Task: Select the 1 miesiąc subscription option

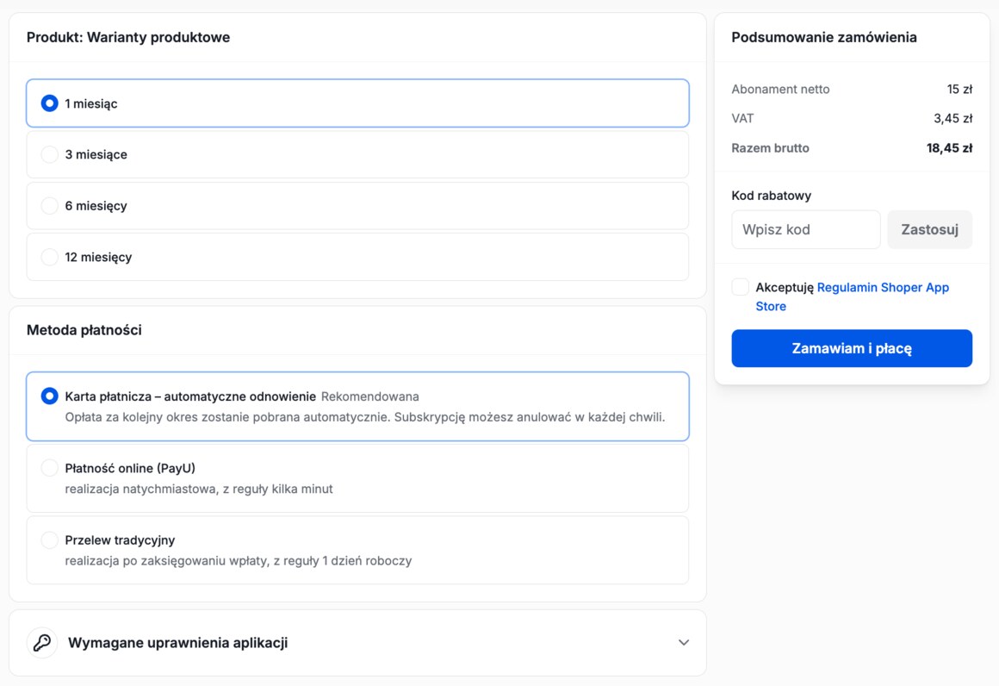Action: [357, 103]
